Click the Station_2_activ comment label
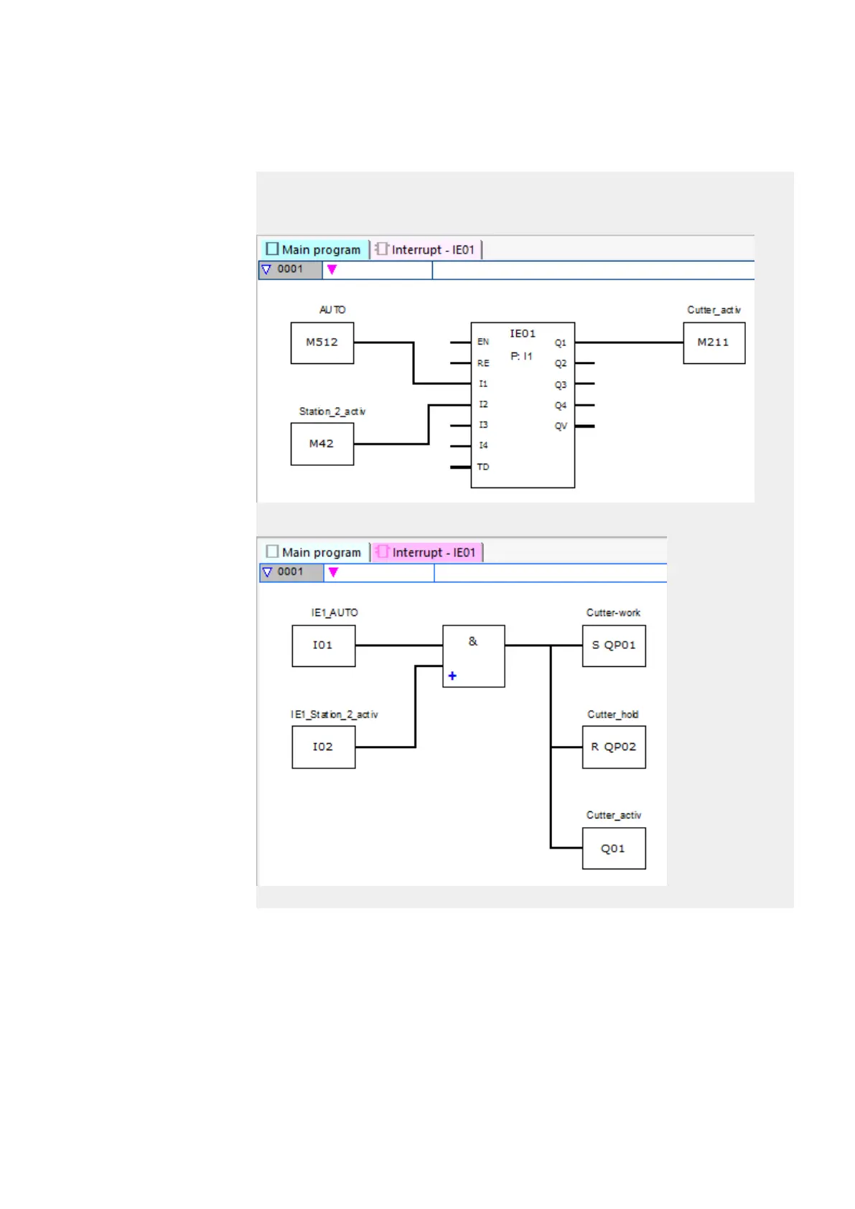The image size is (855, 1209). click(332, 411)
